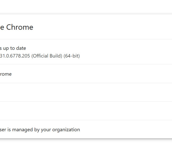The image size is (172, 144).
Task: Click empty space right of the Chrome heading
Action: [x=103, y=27]
